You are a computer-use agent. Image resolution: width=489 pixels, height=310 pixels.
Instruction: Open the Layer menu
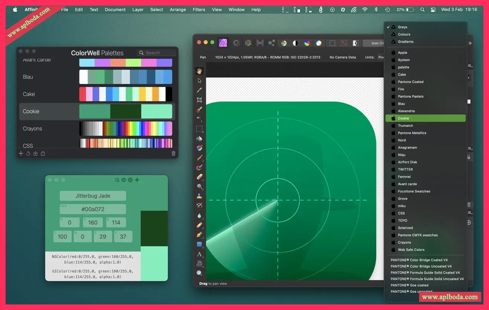pyautogui.click(x=138, y=10)
